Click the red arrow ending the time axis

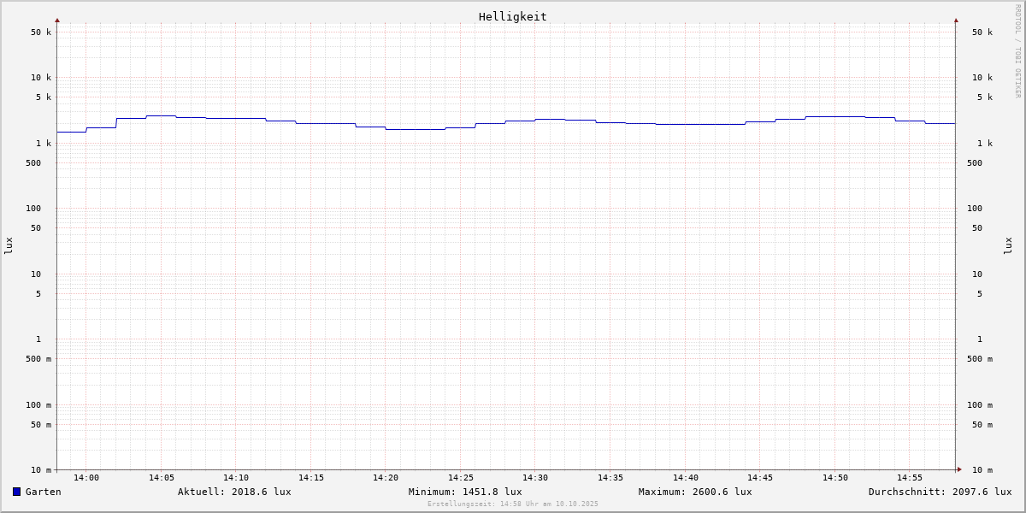pos(958,469)
